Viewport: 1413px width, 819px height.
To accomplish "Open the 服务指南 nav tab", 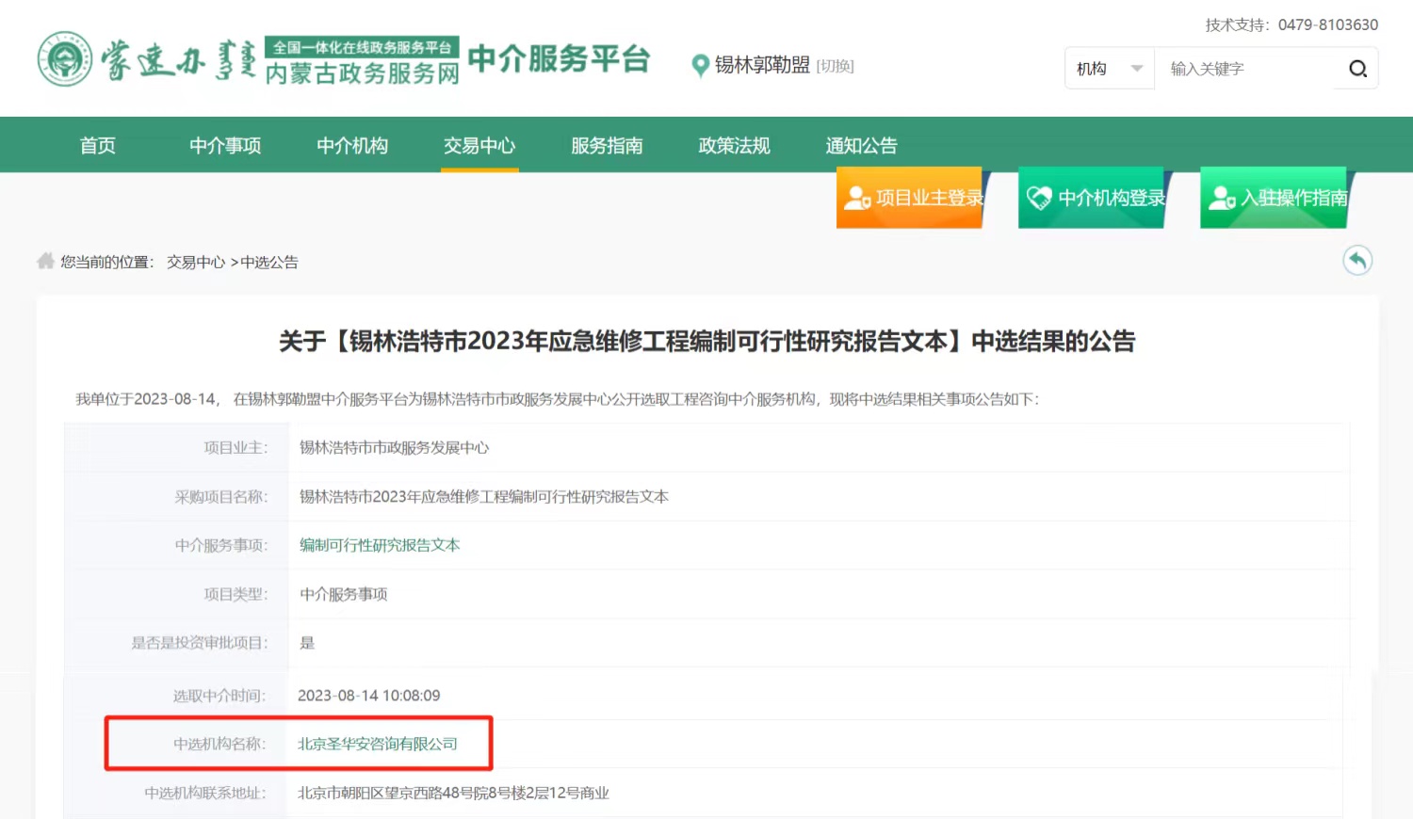I will [x=607, y=145].
